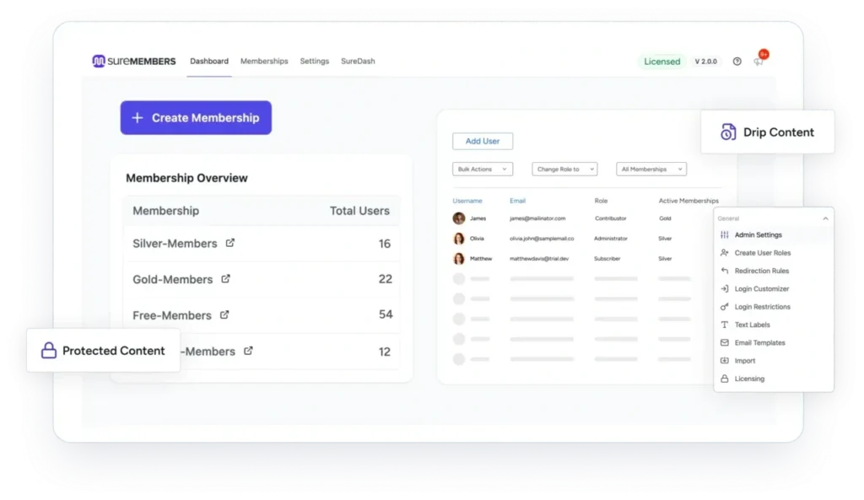864x500 pixels.
Task: Click the Create Membership button
Action: coord(196,118)
